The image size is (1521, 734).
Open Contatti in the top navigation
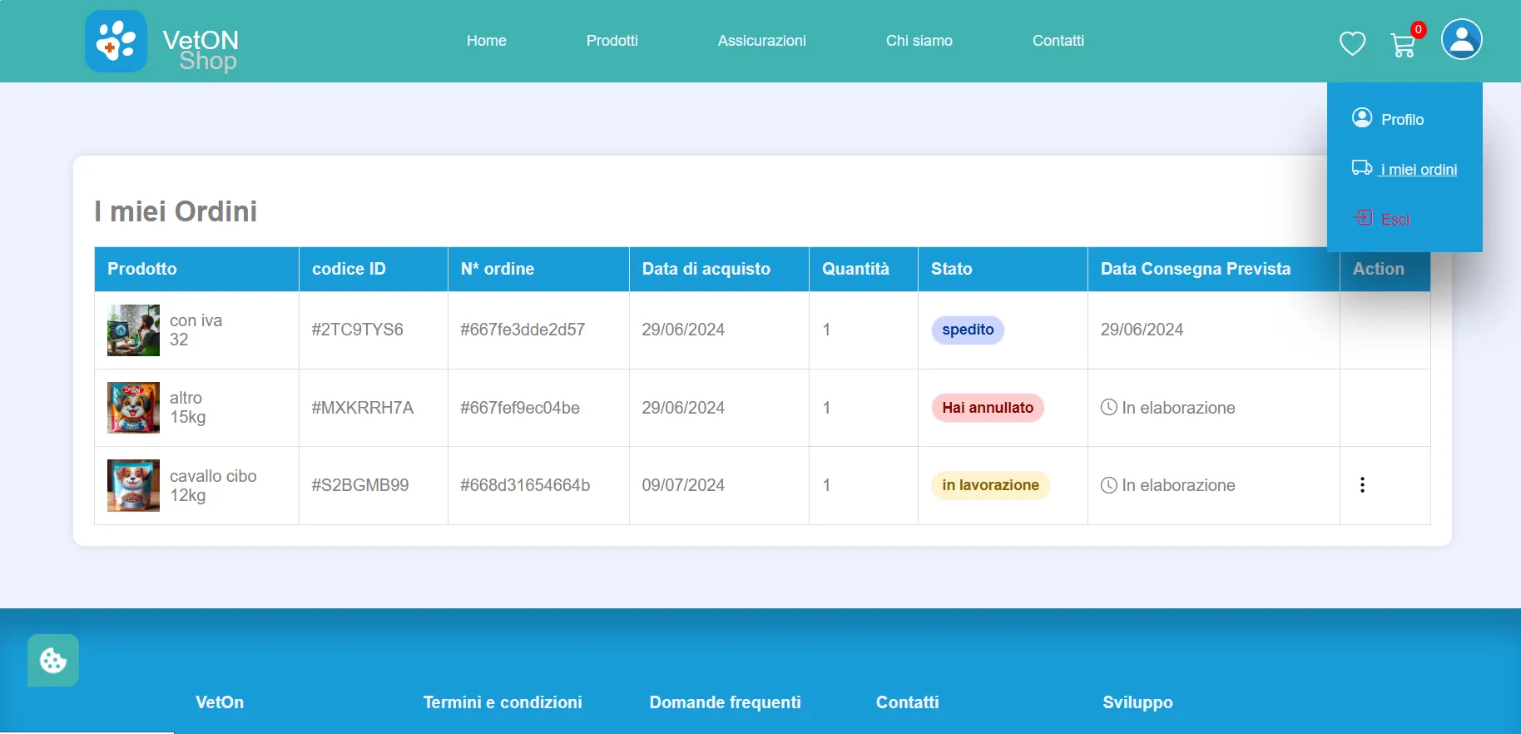pyautogui.click(x=1058, y=41)
